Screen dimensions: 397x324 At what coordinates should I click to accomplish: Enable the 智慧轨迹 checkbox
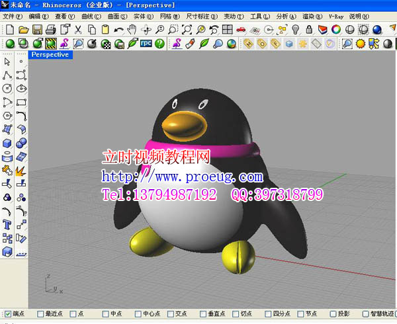365,314
